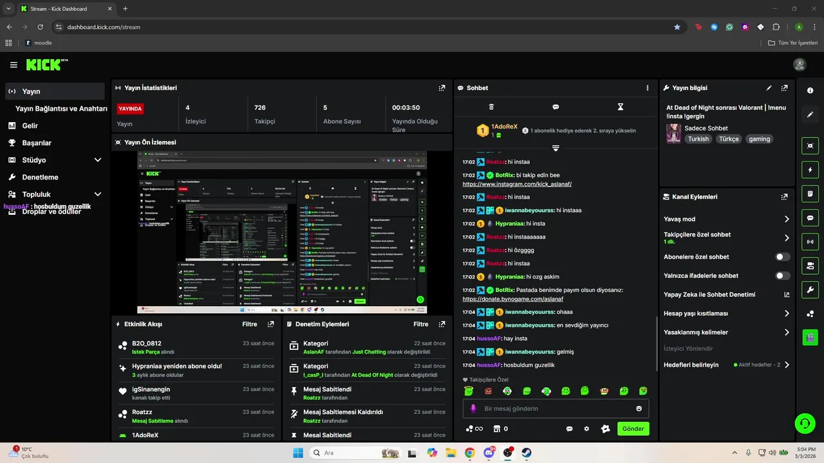Click the green clip icon in right rail
The image size is (824, 463).
click(x=810, y=336)
